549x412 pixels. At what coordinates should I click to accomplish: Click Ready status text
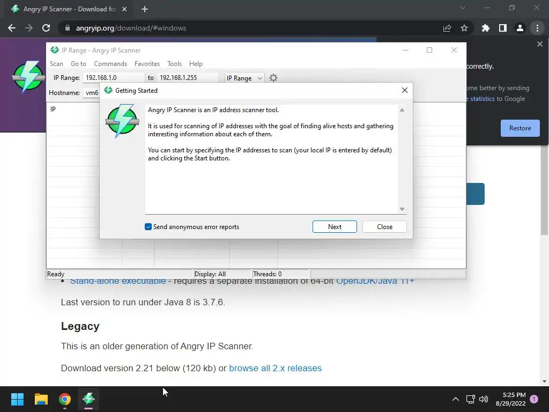coord(56,274)
